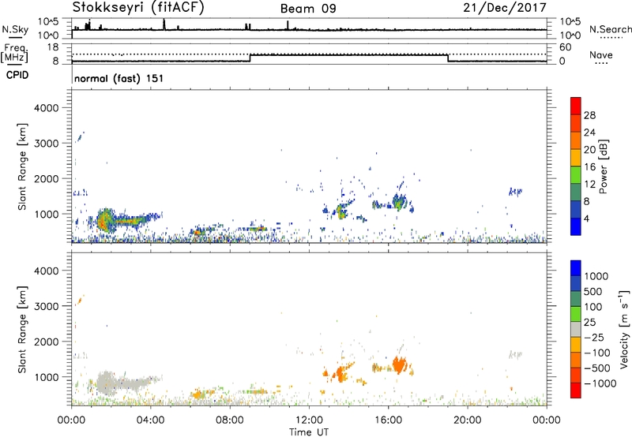Click the small echo near 22:20 in power panel
632x437 pixels.
[x=516, y=192]
